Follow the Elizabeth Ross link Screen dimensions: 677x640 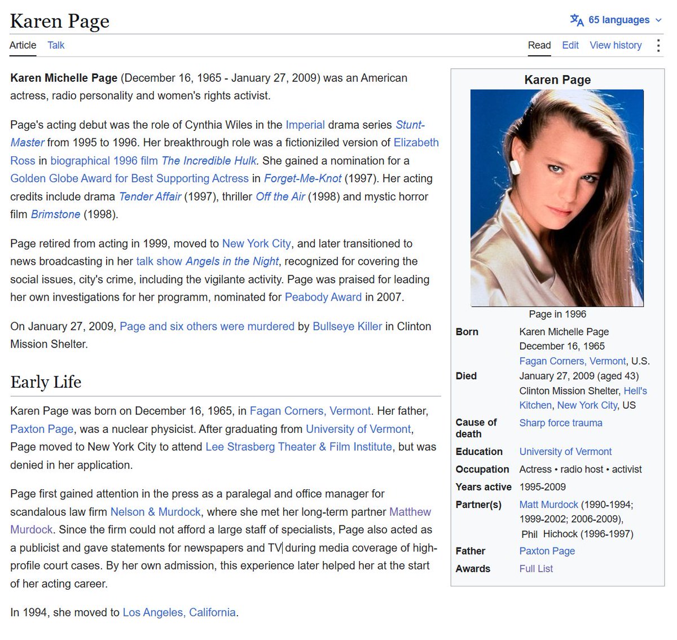225,151
